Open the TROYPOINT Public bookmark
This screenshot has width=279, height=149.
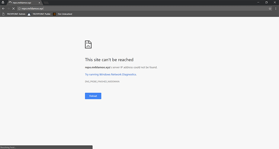[39, 14]
